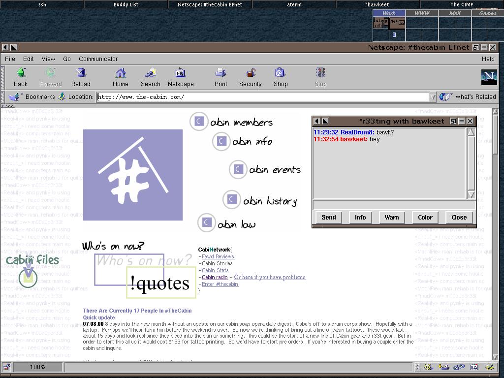The width and height of the screenshot is (504, 378).
Task: Switch to the ssh window in the taskbar
Action: pyautogui.click(x=42, y=4)
